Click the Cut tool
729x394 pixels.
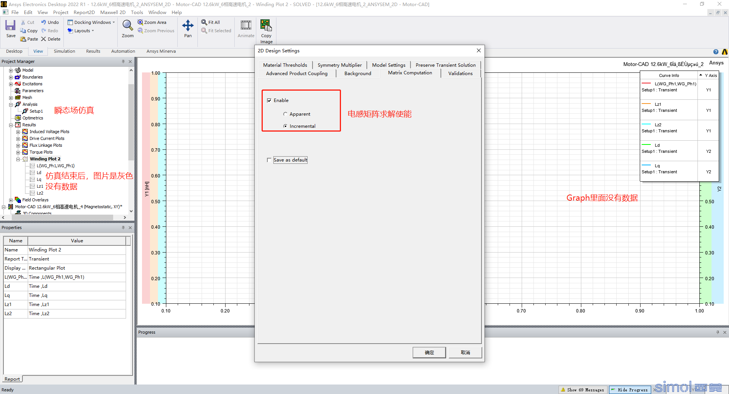click(27, 22)
